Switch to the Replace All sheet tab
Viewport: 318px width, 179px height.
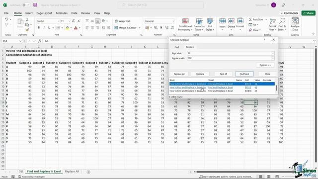tap(72, 172)
